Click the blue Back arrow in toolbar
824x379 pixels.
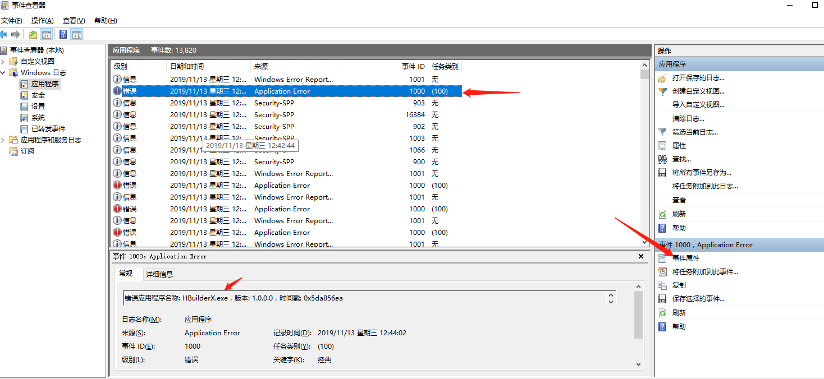(x=4, y=34)
